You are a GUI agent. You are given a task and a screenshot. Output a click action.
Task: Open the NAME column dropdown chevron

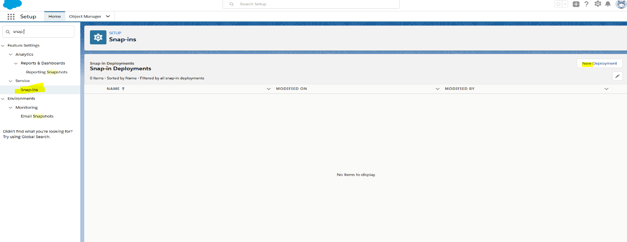[269, 89]
